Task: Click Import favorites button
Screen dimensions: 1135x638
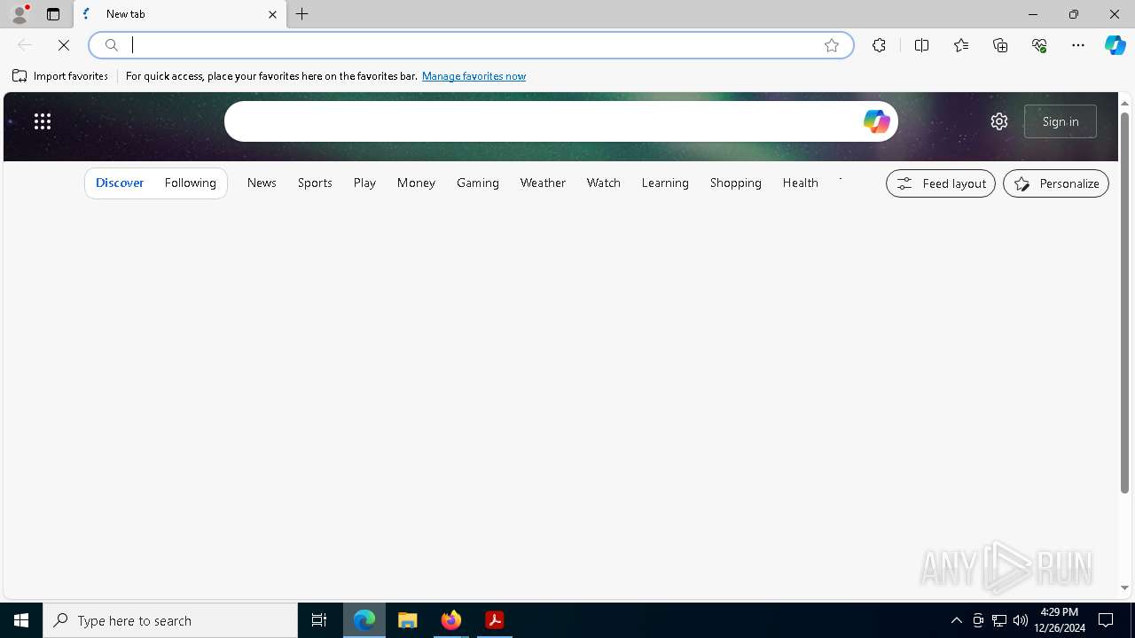Action: coord(60,76)
